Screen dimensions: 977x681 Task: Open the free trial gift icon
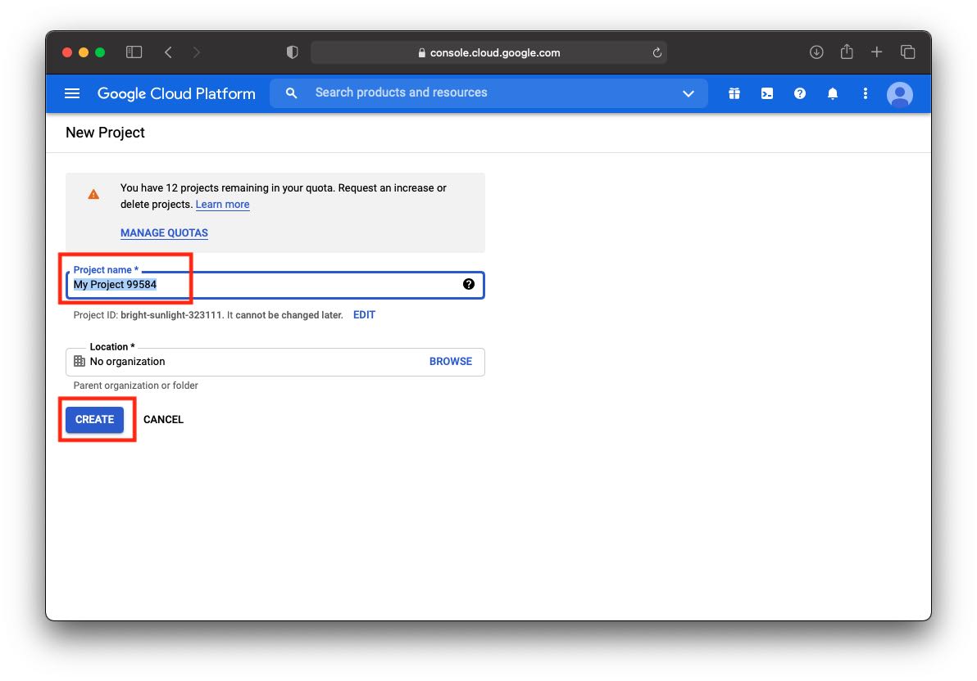point(734,93)
